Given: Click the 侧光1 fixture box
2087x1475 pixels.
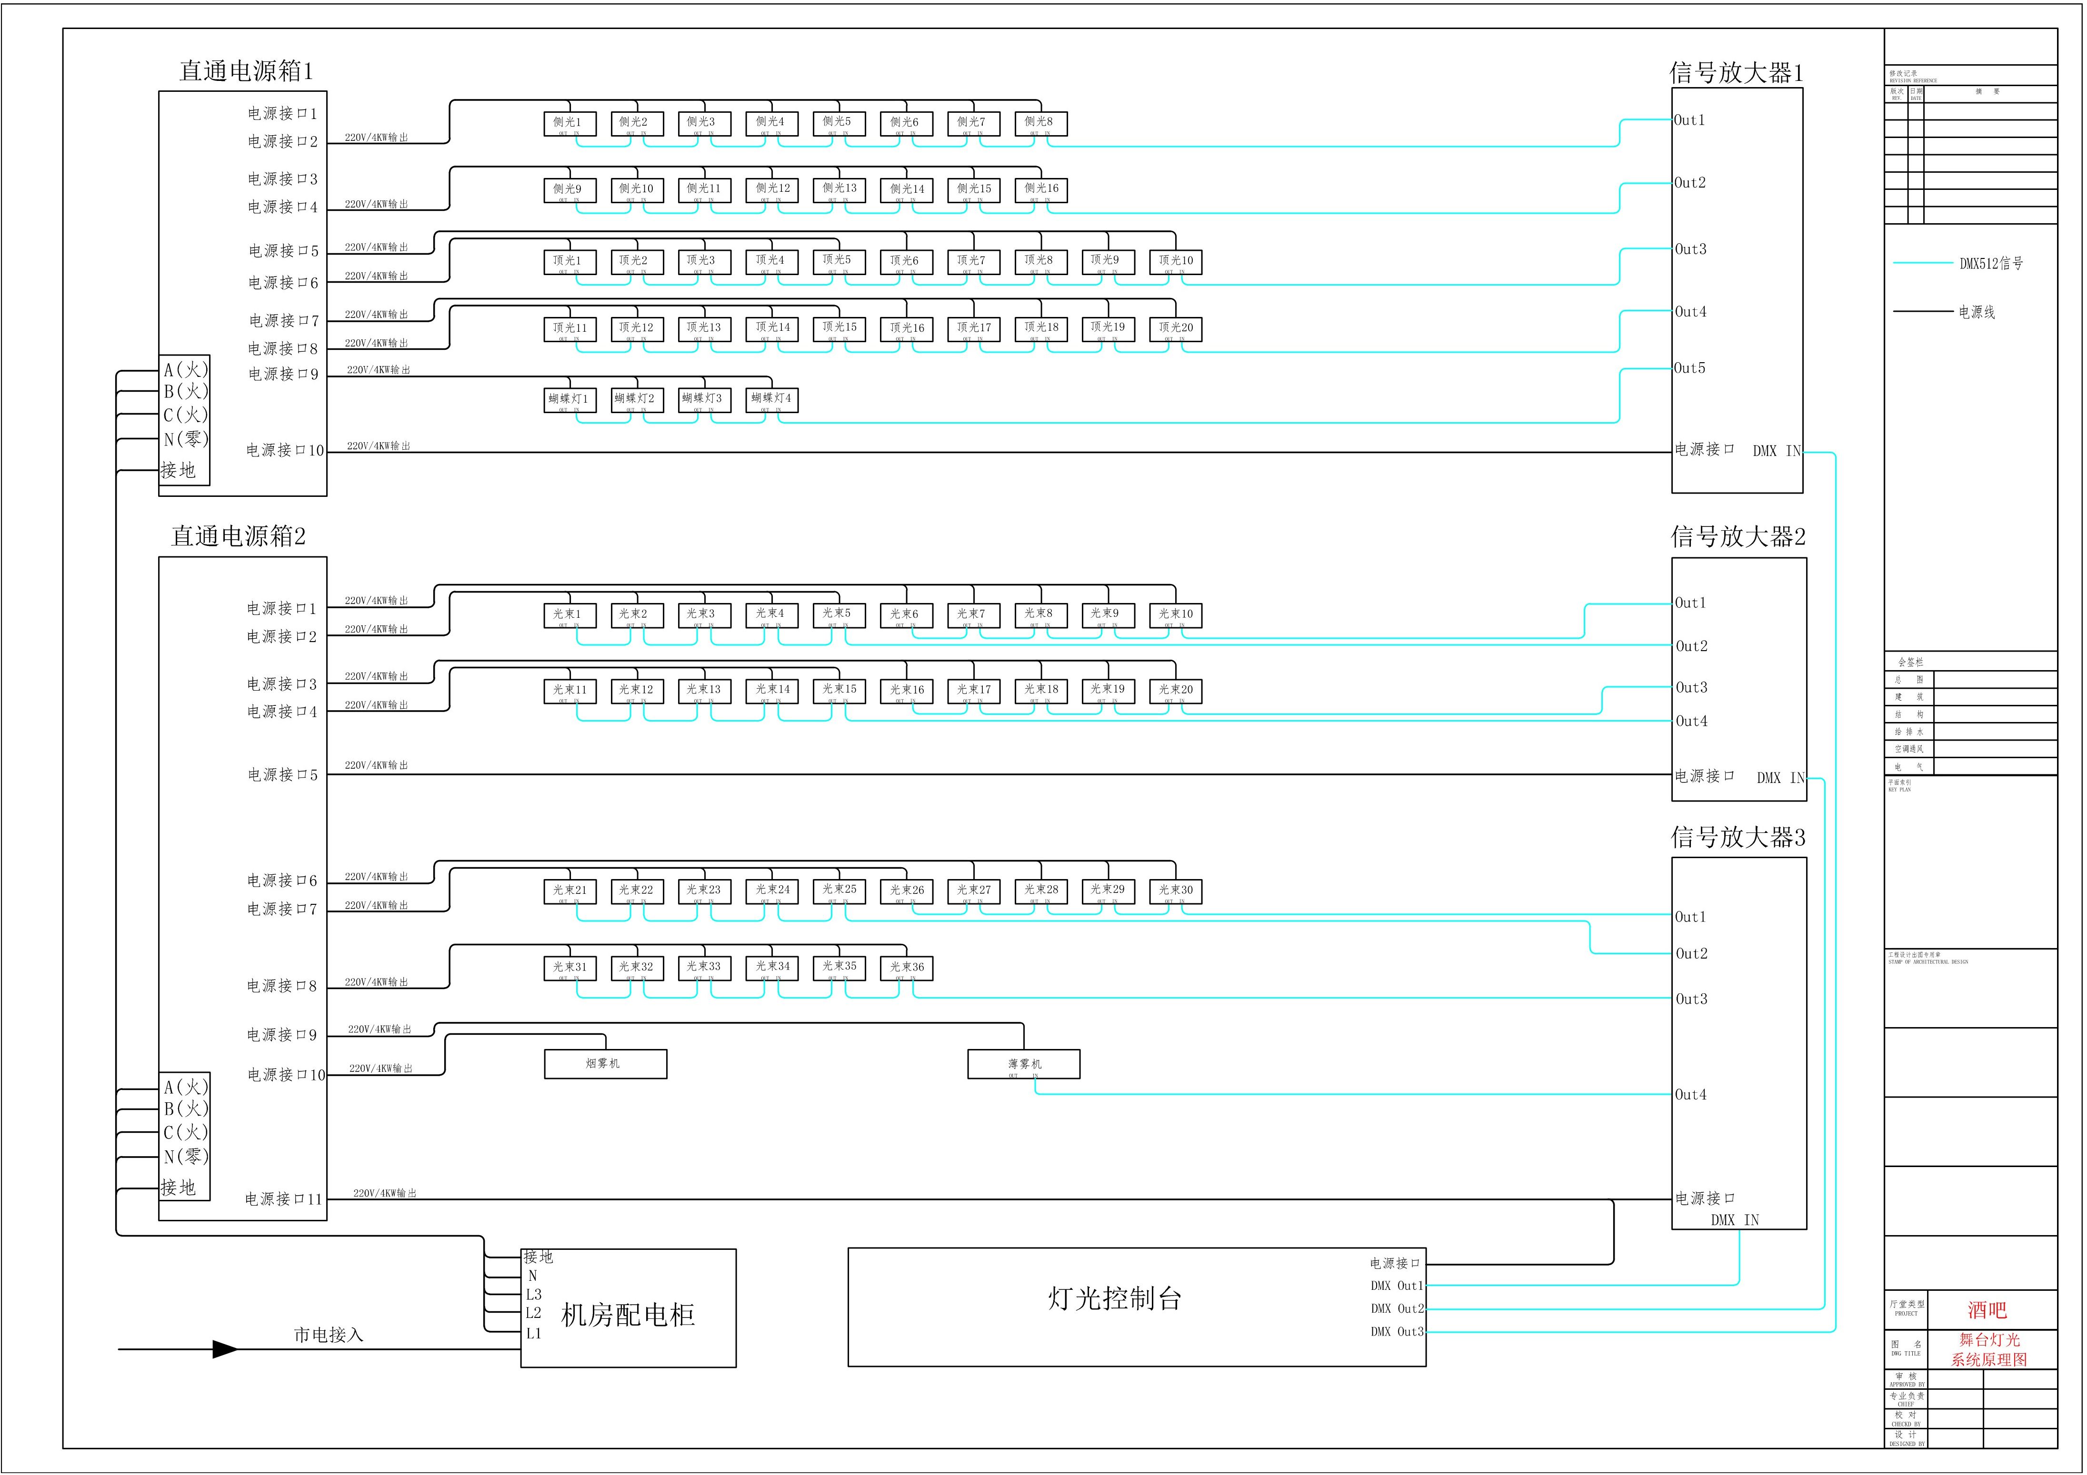Looking at the screenshot, I should point(570,124).
